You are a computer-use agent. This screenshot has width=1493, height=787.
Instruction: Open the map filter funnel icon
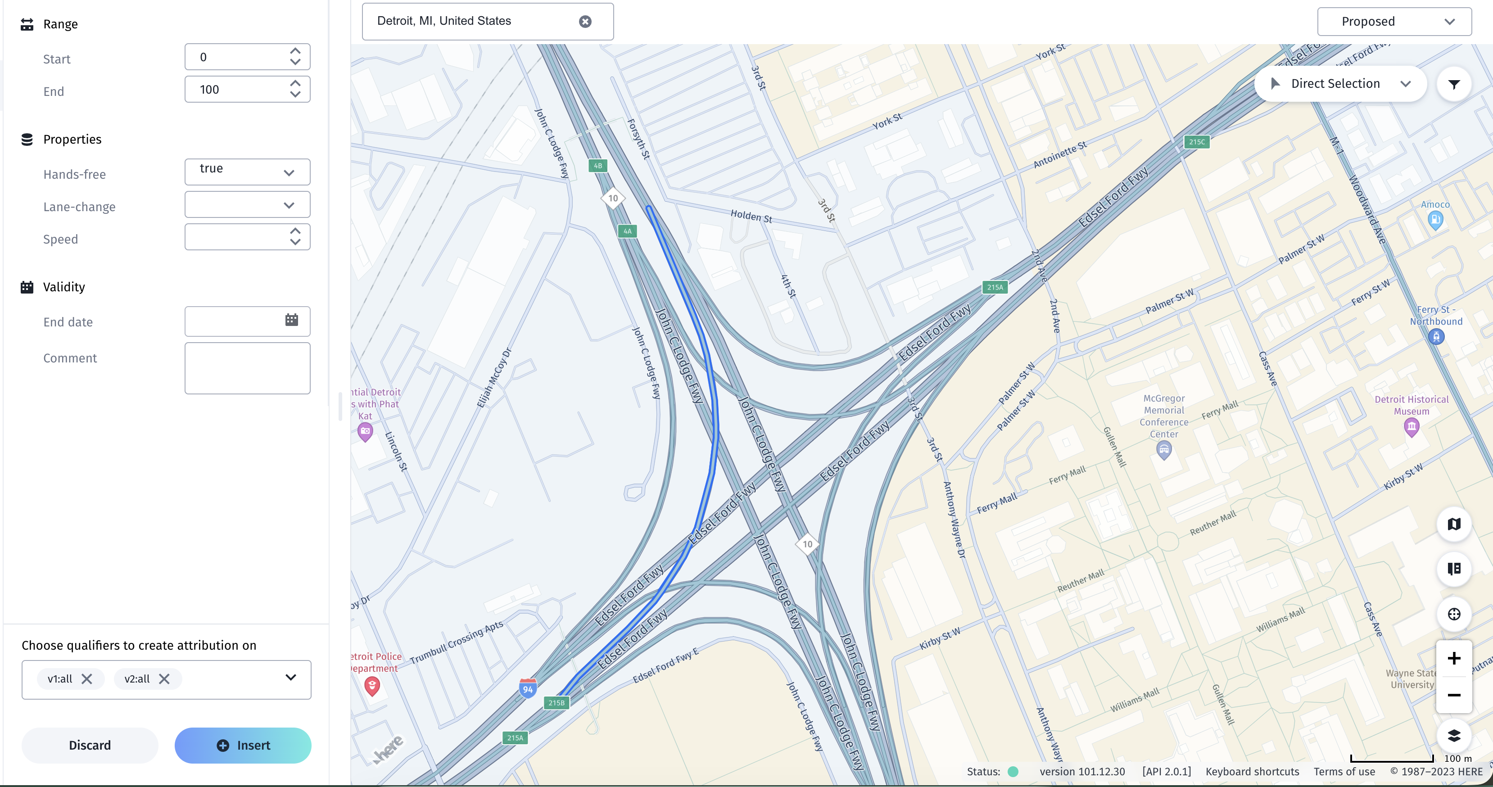click(1453, 84)
